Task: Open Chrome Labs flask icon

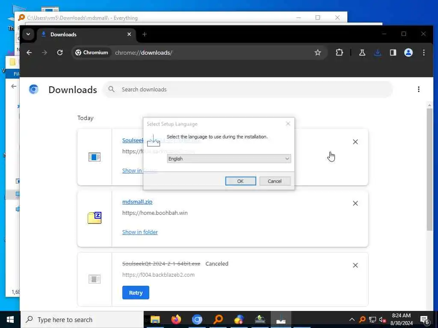Action: [362, 53]
